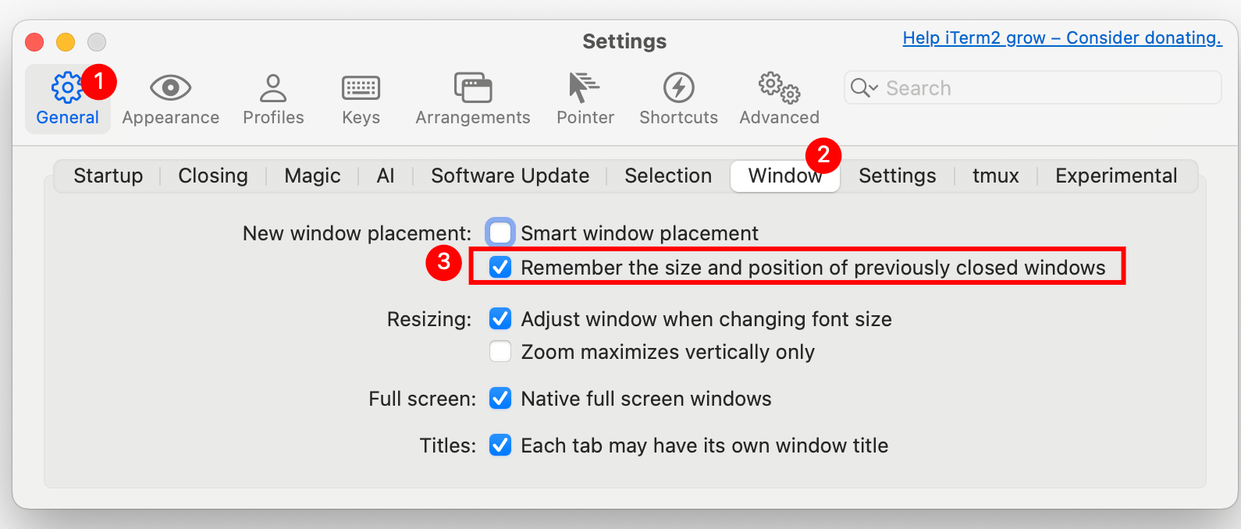Toggle Zoom maximizes vertically only

(x=500, y=352)
